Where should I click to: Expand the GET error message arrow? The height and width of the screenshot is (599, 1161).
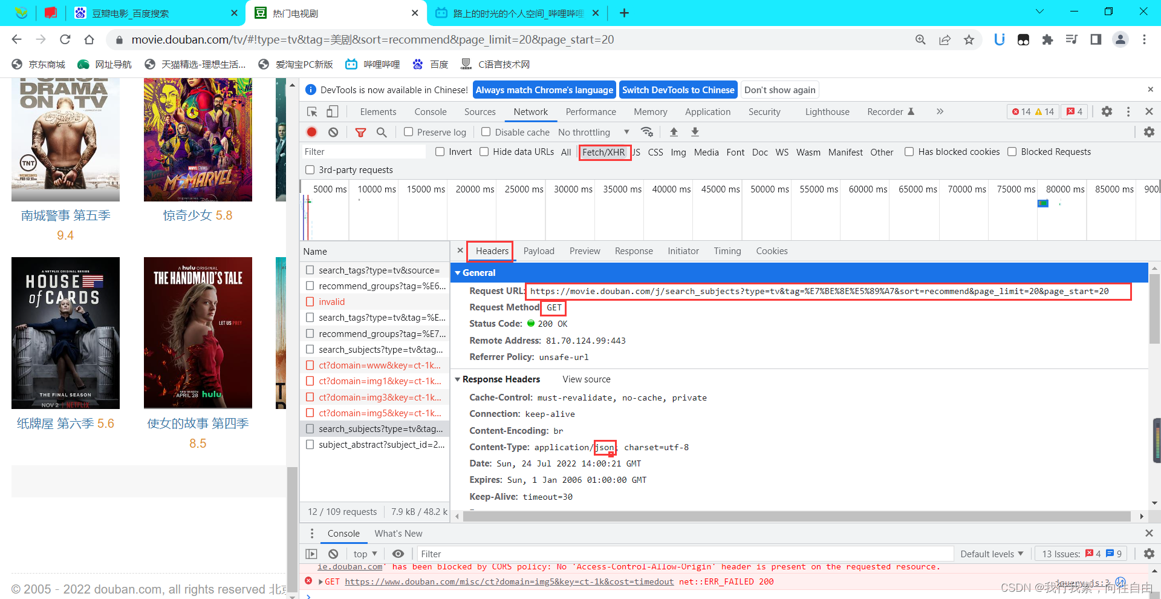[320, 581]
